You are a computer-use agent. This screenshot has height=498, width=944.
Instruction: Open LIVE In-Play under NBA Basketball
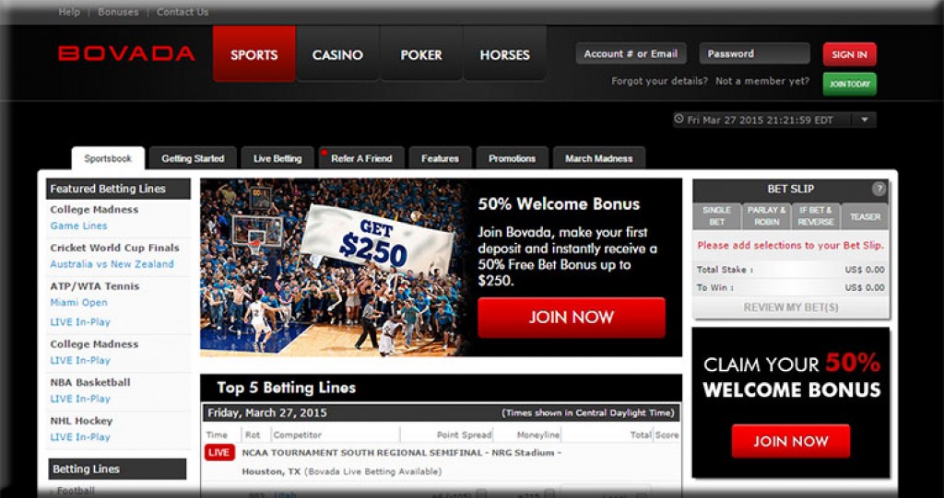80,399
